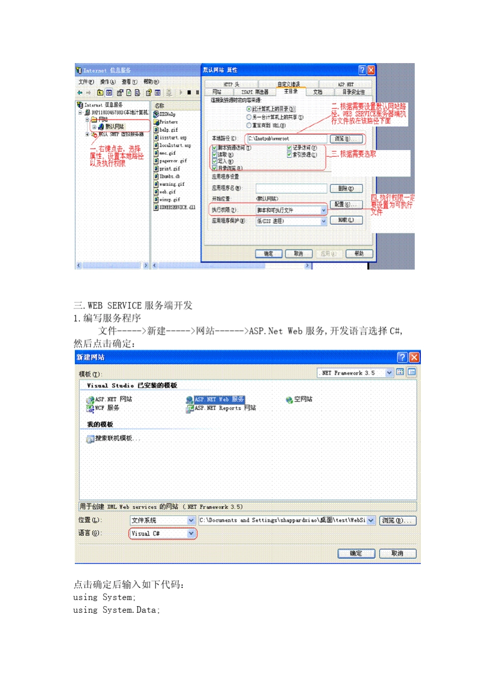The image size is (484, 684).
Task: Expand 默认 SMTP 虚拟服务器 node
Action: click(88, 134)
